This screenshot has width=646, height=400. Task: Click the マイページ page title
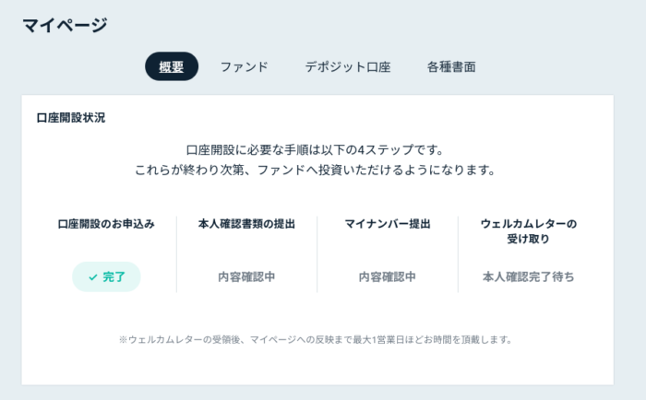[x=65, y=25]
